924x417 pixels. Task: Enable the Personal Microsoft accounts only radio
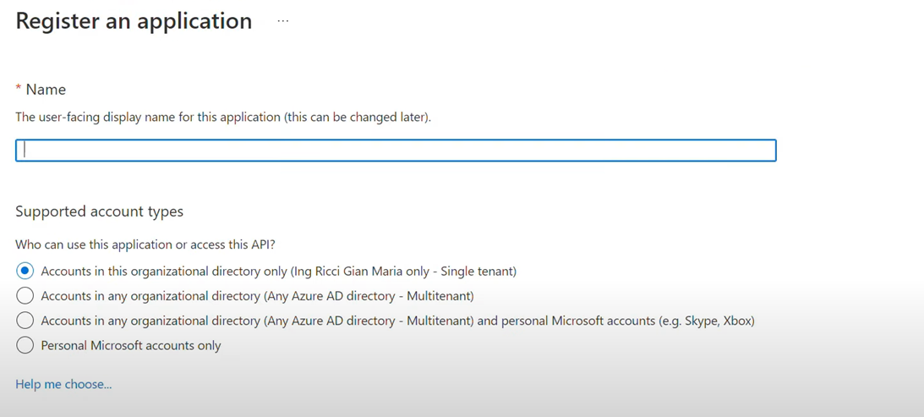tap(25, 345)
